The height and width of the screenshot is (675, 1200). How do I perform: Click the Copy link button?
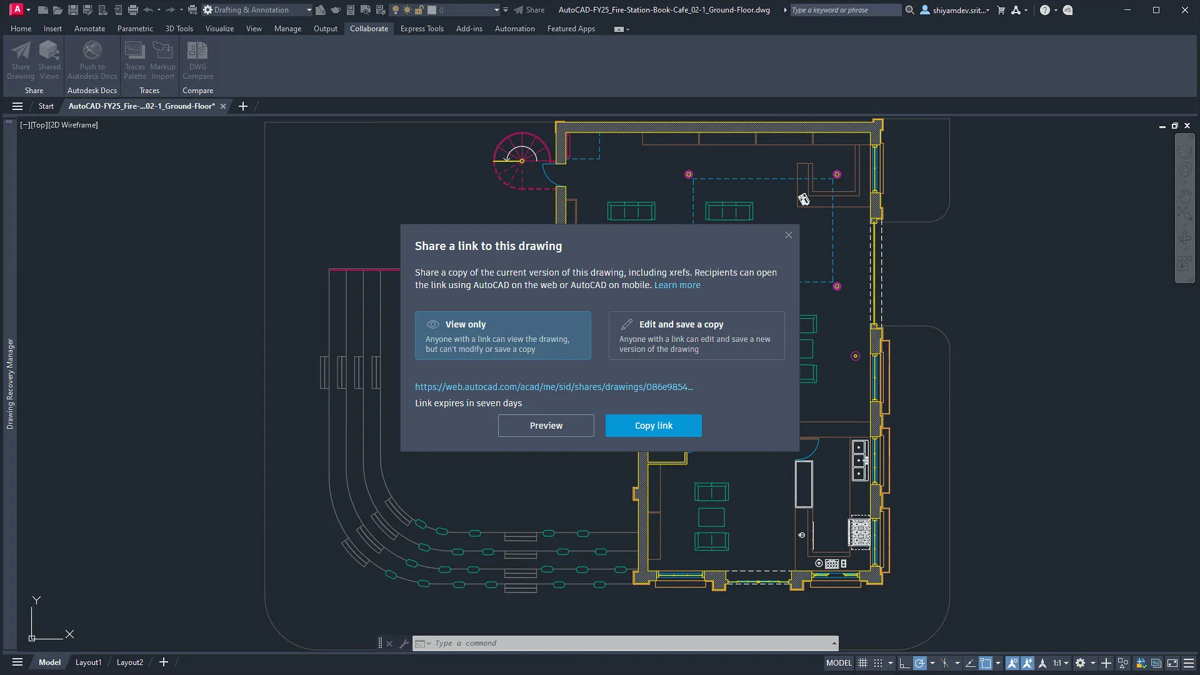click(653, 426)
